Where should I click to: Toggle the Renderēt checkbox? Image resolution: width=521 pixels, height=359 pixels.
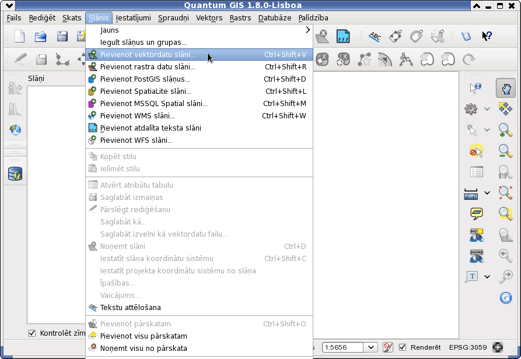pos(403,347)
